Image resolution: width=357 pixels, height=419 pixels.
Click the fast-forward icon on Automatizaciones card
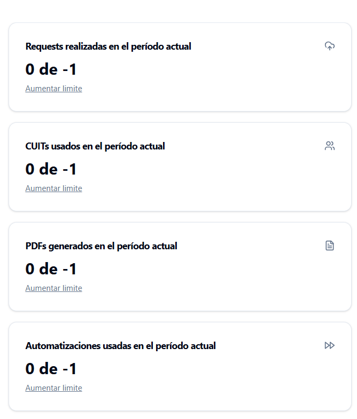tap(330, 345)
